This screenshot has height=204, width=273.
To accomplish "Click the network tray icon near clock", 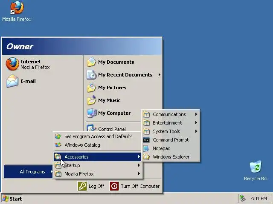I will 243,198.
